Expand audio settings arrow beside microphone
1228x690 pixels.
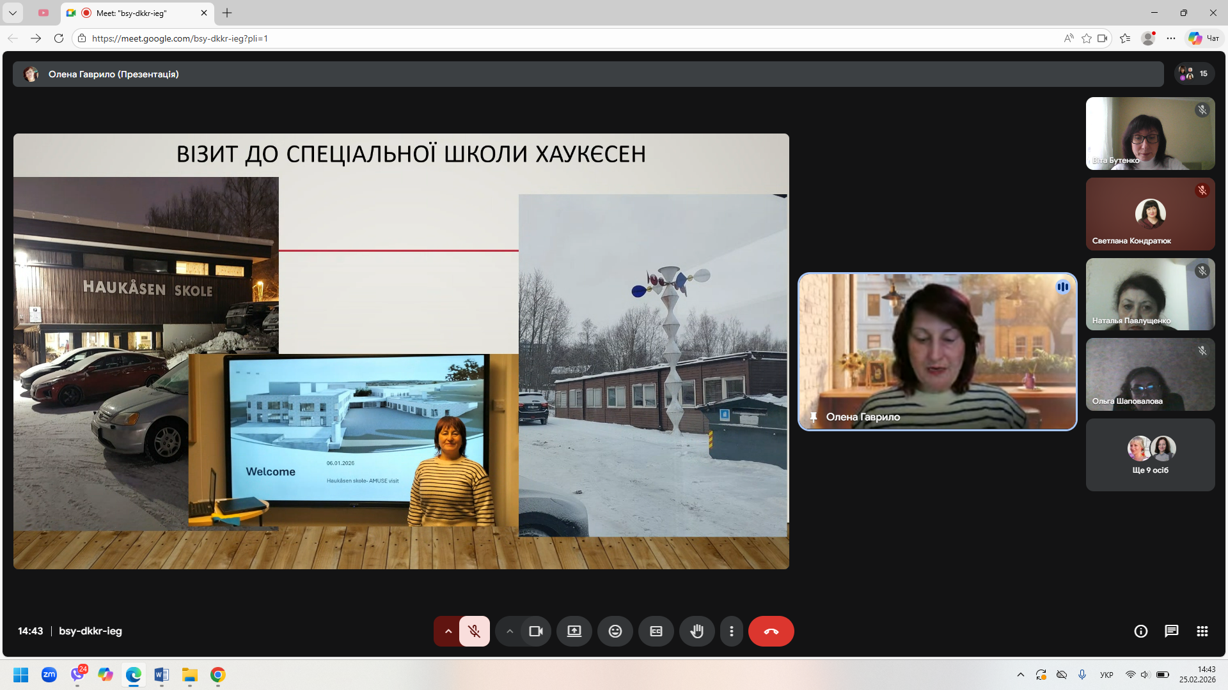pyautogui.click(x=448, y=631)
